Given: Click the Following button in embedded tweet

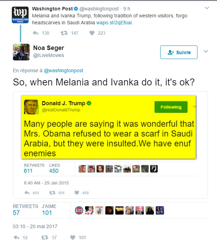Looking at the screenshot, I should click(x=171, y=107).
